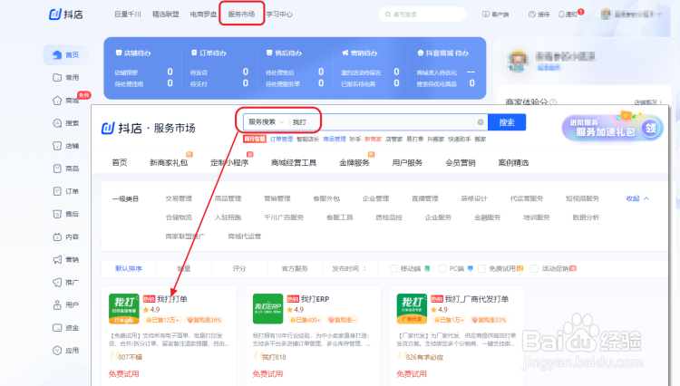Image resolution: width=680 pixels, height=386 pixels.
Task: Switch to the 新商家礼包 tab
Action: (169, 163)
